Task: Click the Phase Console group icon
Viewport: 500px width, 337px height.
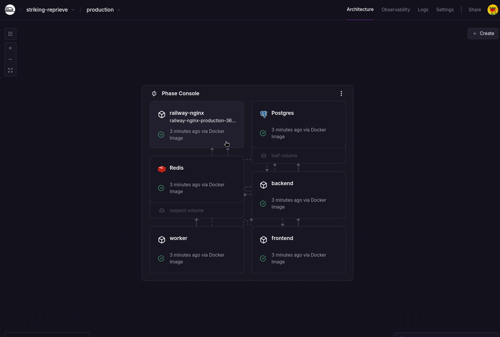Action: 154,94
